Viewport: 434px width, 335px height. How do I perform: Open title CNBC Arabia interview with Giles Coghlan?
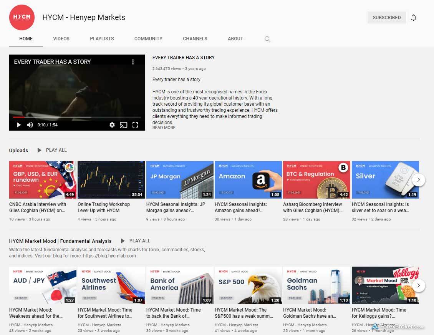(38, 207)
